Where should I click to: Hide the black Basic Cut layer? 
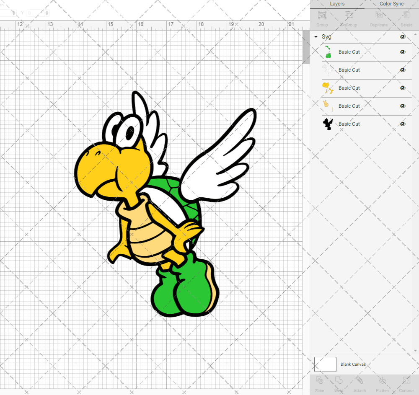pyautogui.click(x=402, y=124)
